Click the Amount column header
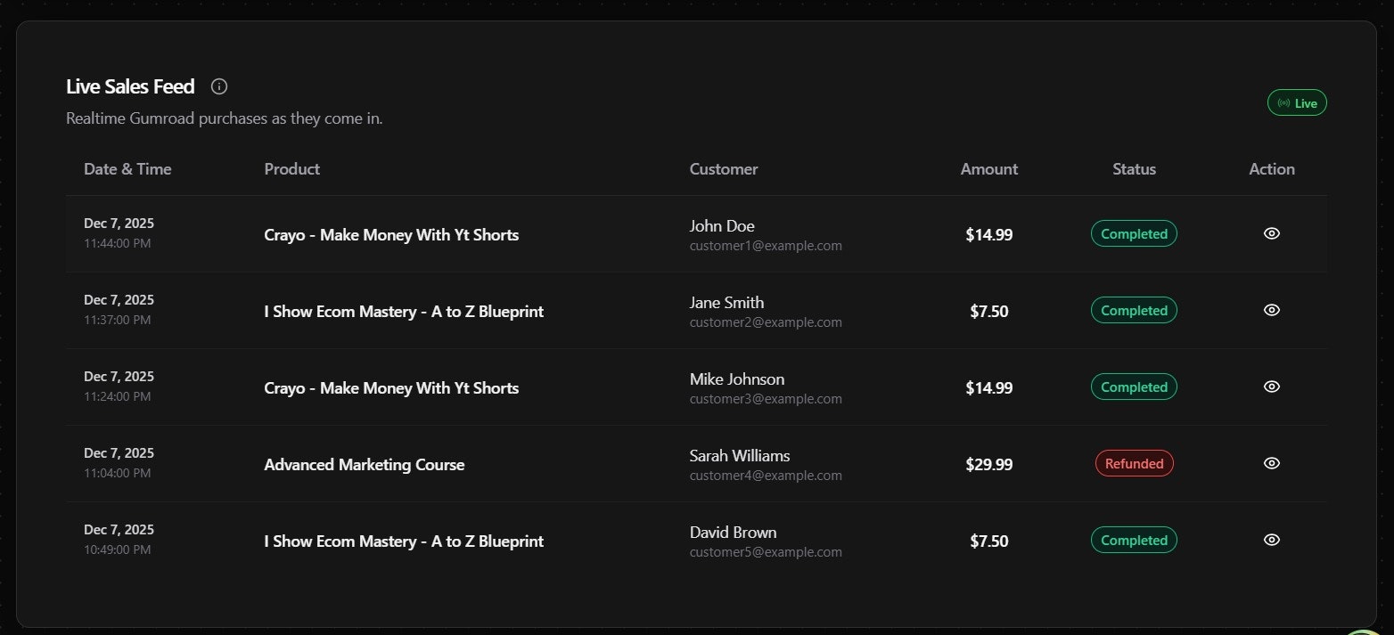Screen dimensions: 1394x635 pos(988,169)
